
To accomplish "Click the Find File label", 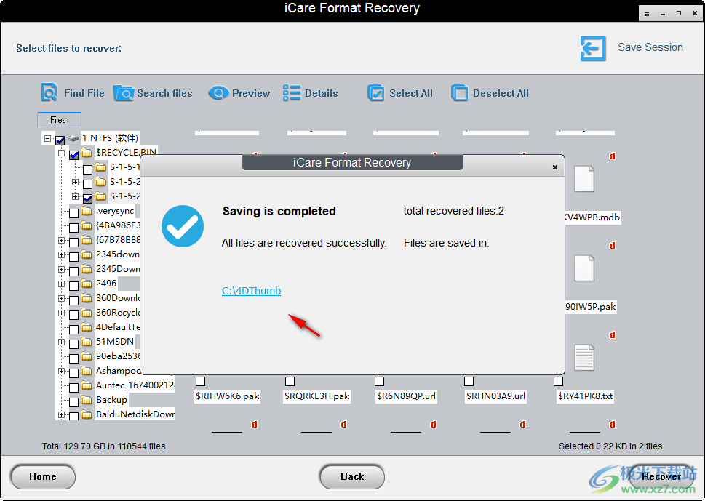I will point(84,93).
